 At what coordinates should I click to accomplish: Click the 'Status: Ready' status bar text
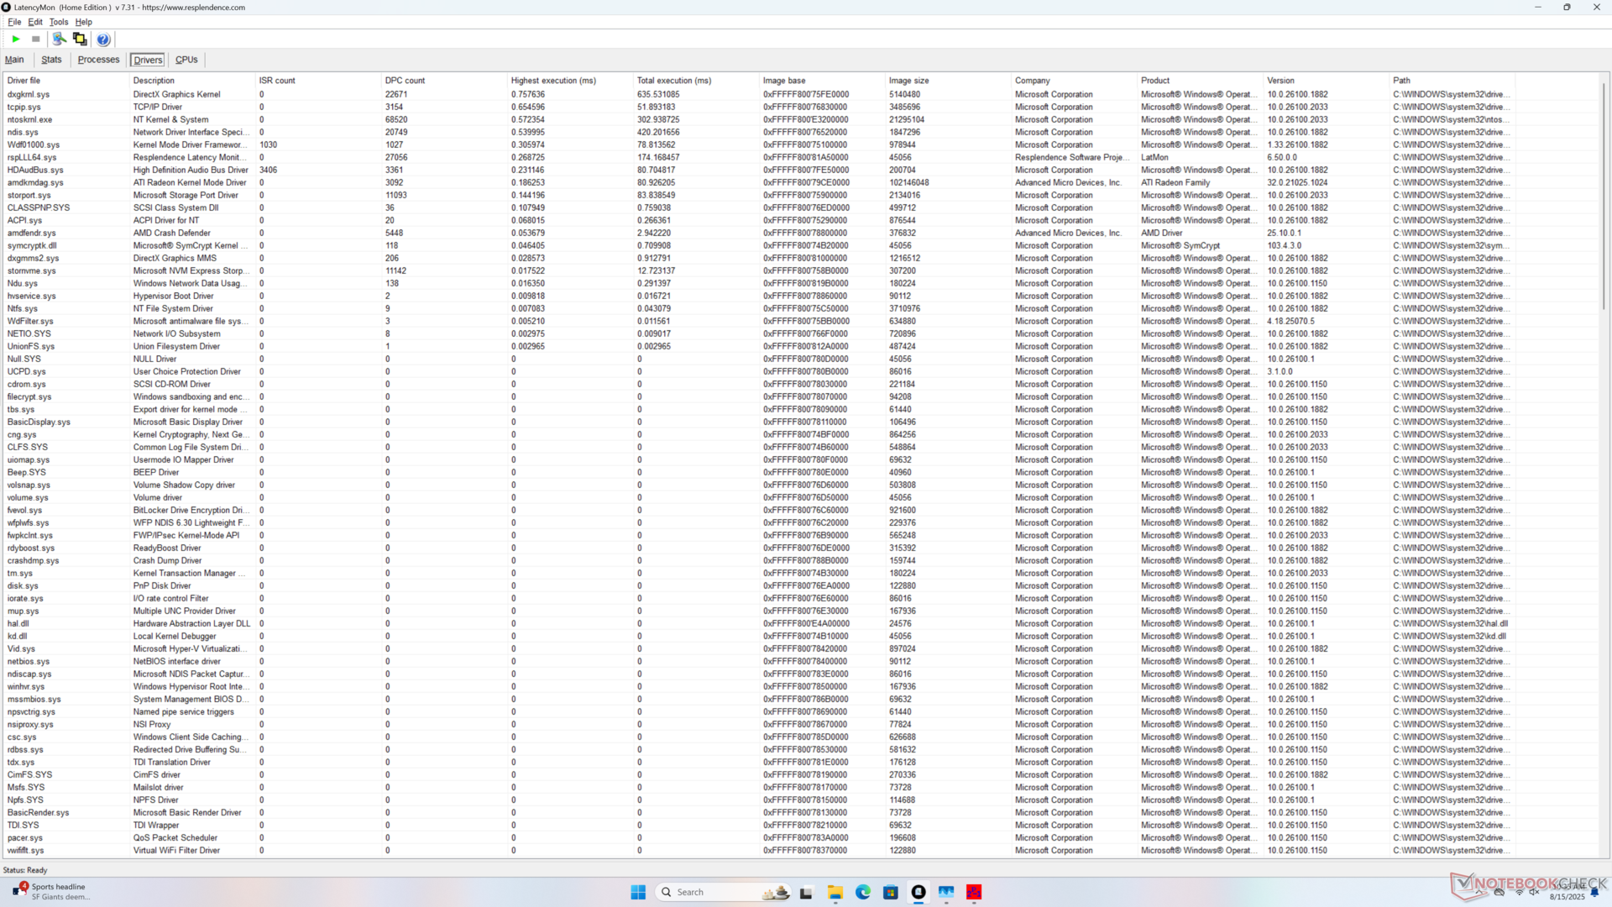[25, 870]
